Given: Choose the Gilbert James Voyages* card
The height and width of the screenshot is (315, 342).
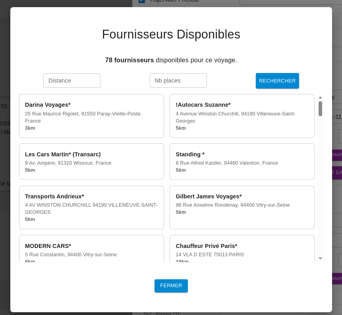Looking at the screenshot, I should (242, 207).
